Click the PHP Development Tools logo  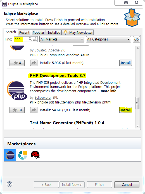(x=17, y=91)
